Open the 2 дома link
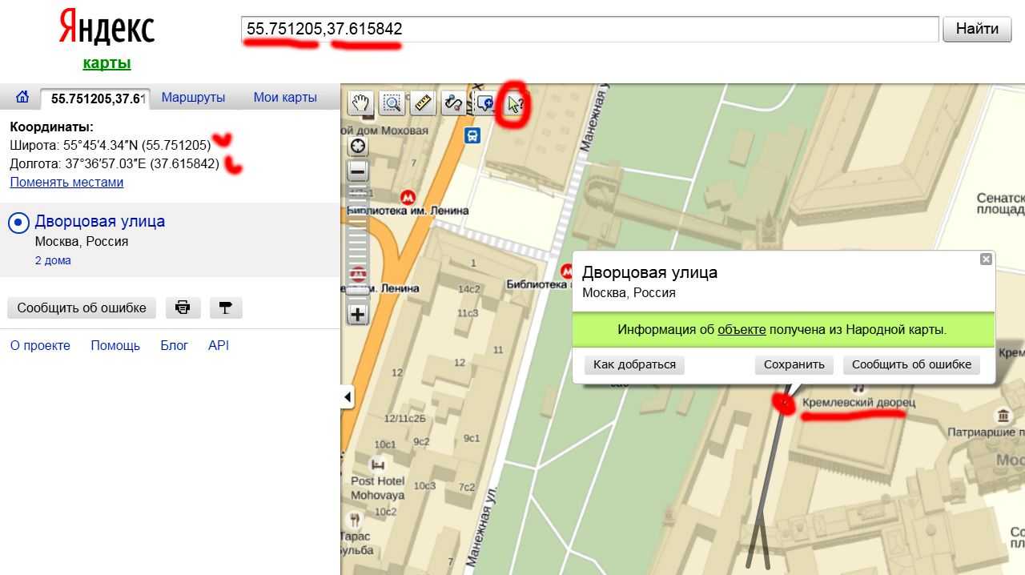1025x575 pixels. tap(53, 260)
